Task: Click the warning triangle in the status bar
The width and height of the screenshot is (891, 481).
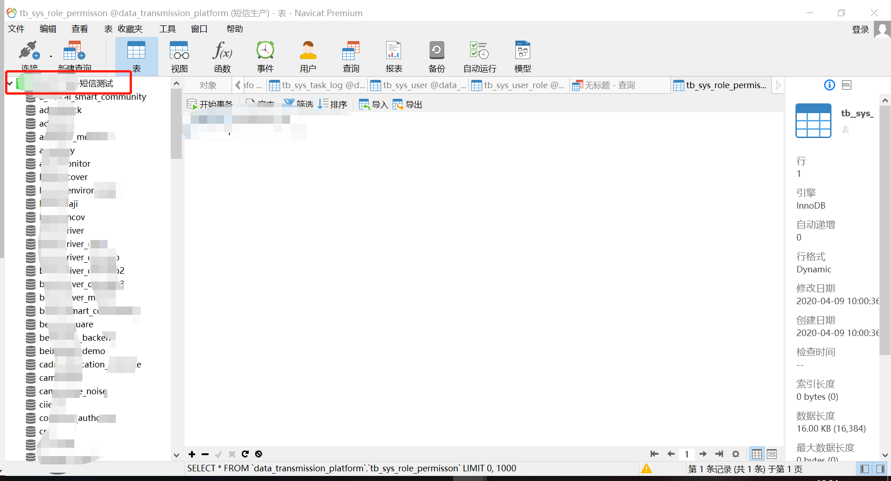Action: (x=646, y=469)
